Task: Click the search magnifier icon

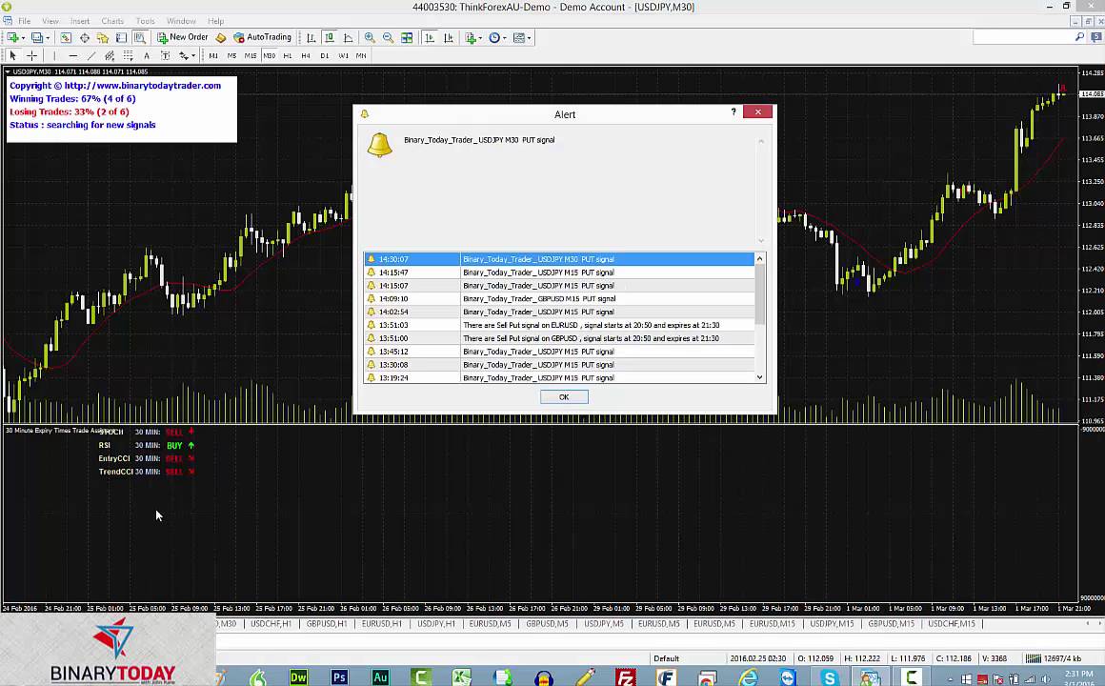Action: click(1079, 36)
